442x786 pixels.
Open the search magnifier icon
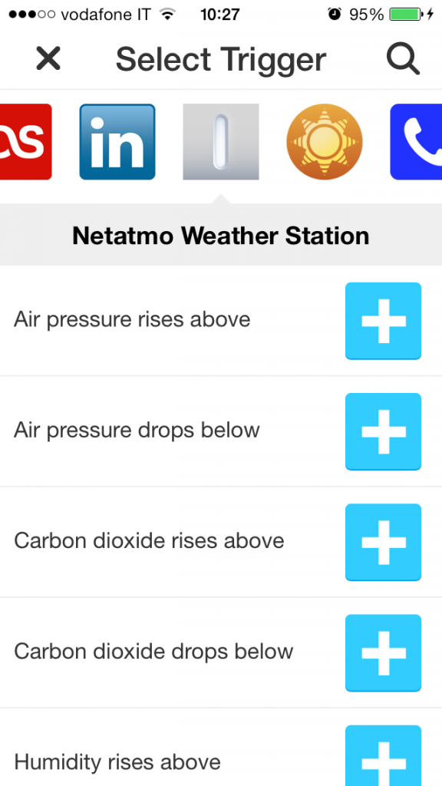point(402,59)
